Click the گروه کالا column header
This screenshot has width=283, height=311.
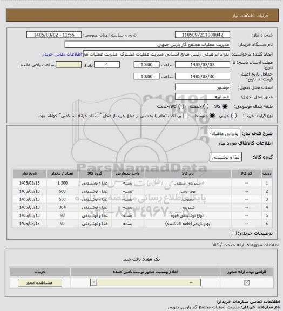tap(95, 173)
